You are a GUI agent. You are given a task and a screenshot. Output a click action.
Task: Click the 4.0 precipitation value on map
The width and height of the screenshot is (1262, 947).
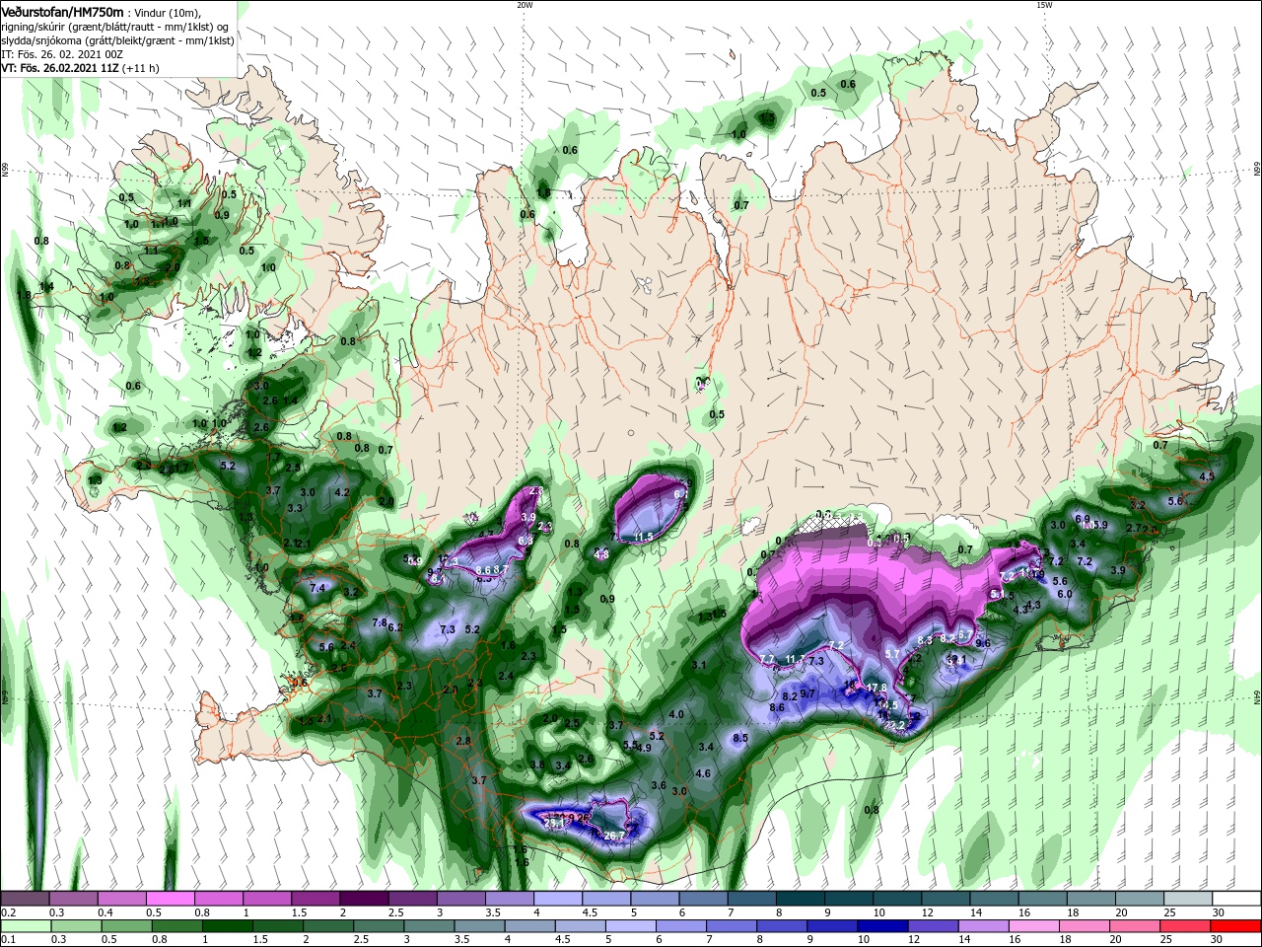(676, 714)
